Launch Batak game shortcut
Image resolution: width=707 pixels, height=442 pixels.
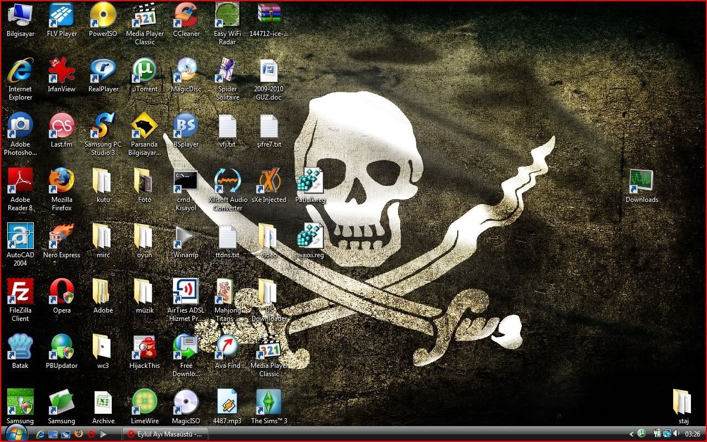(x=20, y=352)
